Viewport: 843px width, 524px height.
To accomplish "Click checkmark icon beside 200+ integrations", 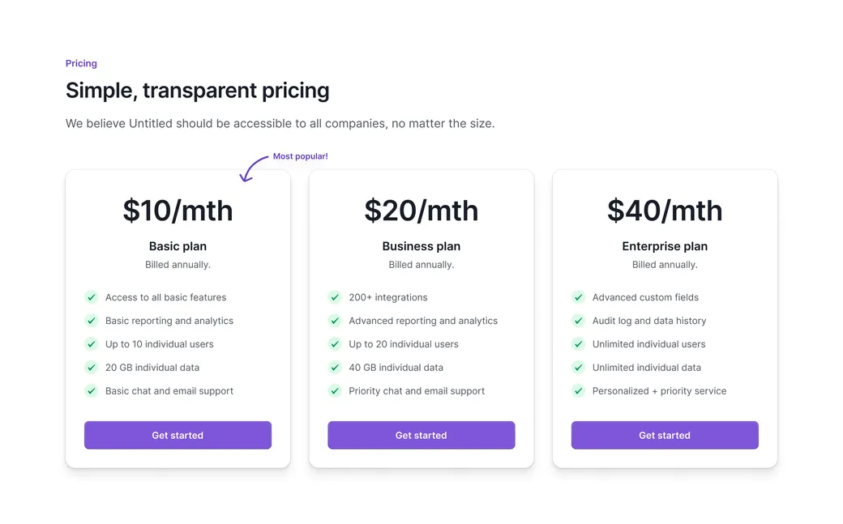I will tap(335, 297).
